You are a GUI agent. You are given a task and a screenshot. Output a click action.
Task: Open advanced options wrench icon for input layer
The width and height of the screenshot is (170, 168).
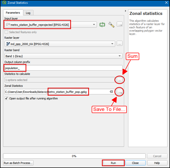[111, 25]
